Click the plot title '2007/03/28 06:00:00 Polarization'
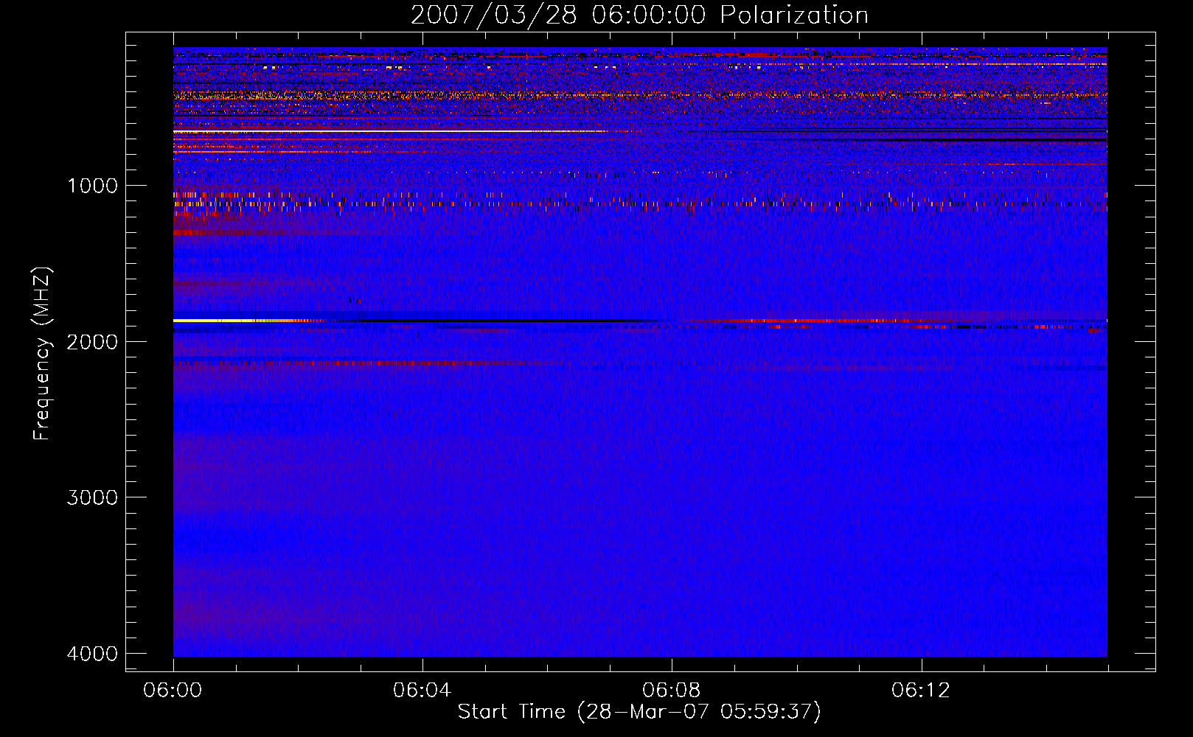 coord(639,15)
